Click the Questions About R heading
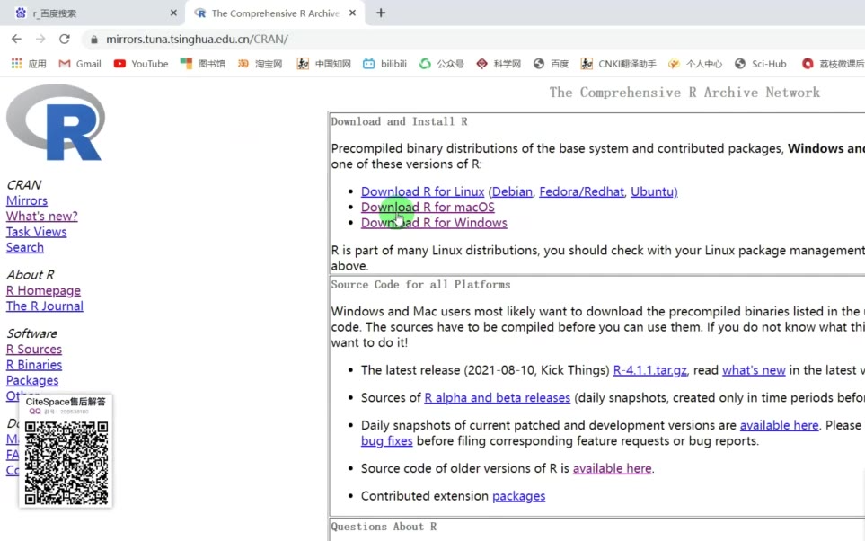 [384, 526]
